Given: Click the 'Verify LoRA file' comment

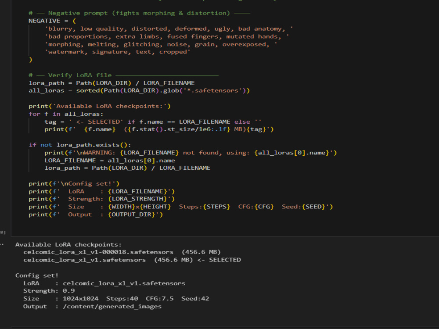Looking at the screenshot, I should pyautogui.click(x=123, y=75).
